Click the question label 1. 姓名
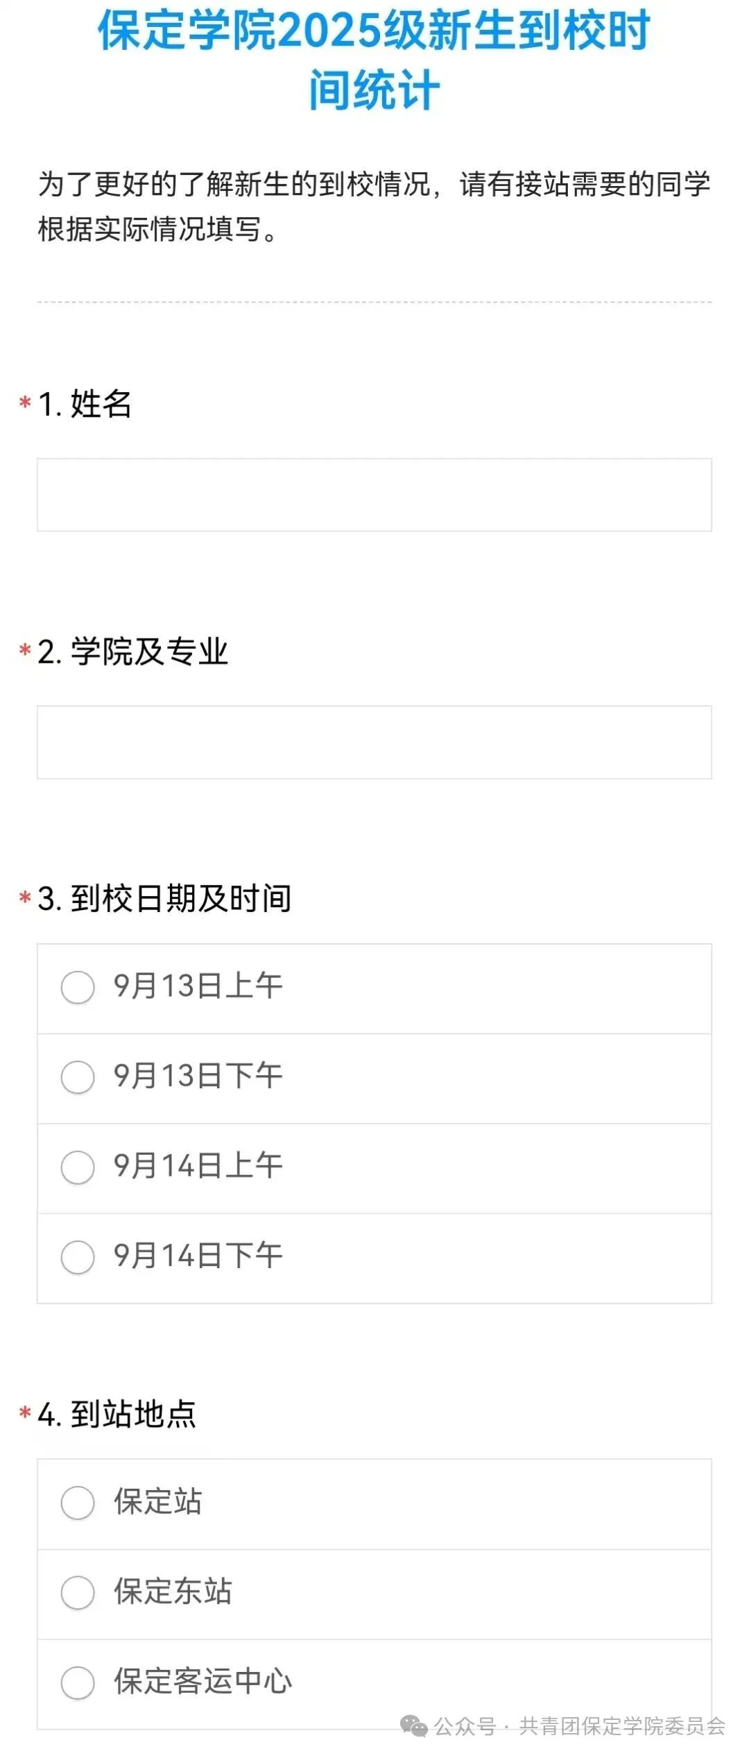 coord(85,403)
